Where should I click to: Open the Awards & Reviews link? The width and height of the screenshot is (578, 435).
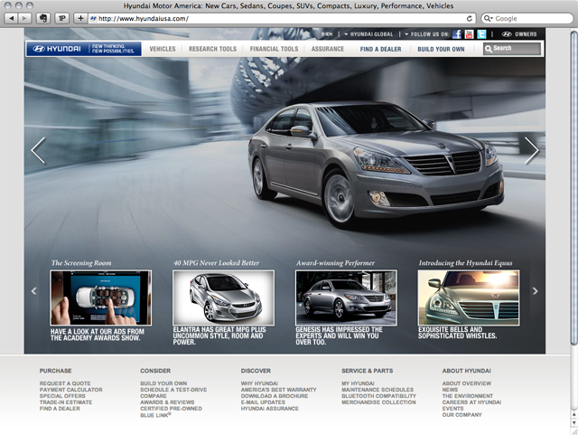click(167, 402)
